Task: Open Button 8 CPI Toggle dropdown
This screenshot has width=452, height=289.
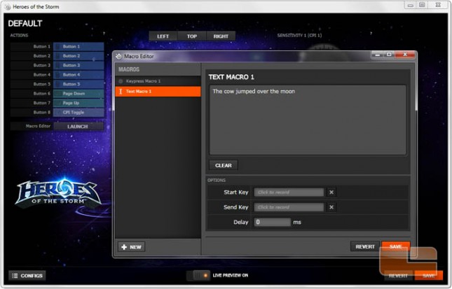Action: pos(78,113)
